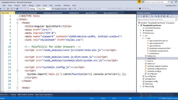
Task: Click the Collapse All icon in Solution Explorer
Action: (161, 16)
